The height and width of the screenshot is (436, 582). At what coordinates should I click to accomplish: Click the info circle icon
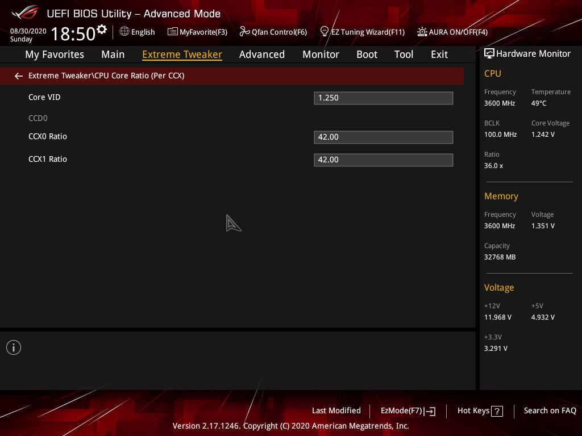point(14,347)
